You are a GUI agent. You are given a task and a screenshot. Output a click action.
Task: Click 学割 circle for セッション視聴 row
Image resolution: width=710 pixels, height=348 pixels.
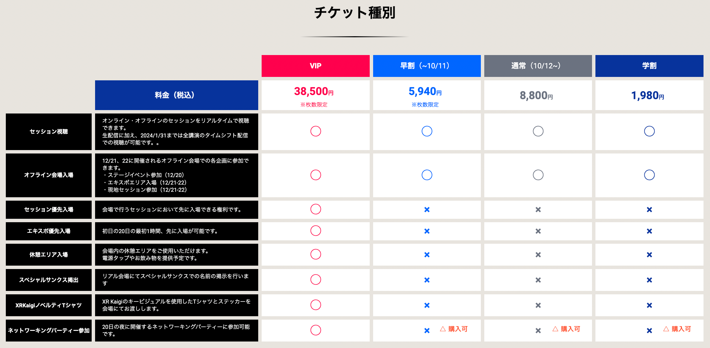click(649, 131)
